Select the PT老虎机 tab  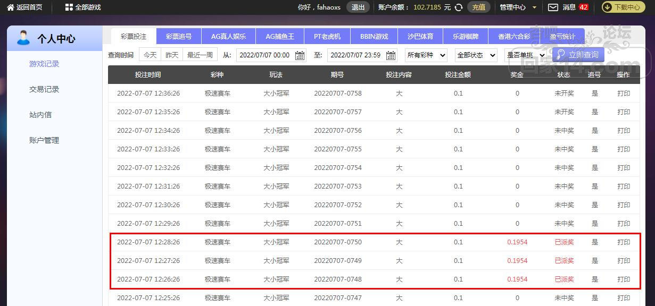(x=327, y=37)
